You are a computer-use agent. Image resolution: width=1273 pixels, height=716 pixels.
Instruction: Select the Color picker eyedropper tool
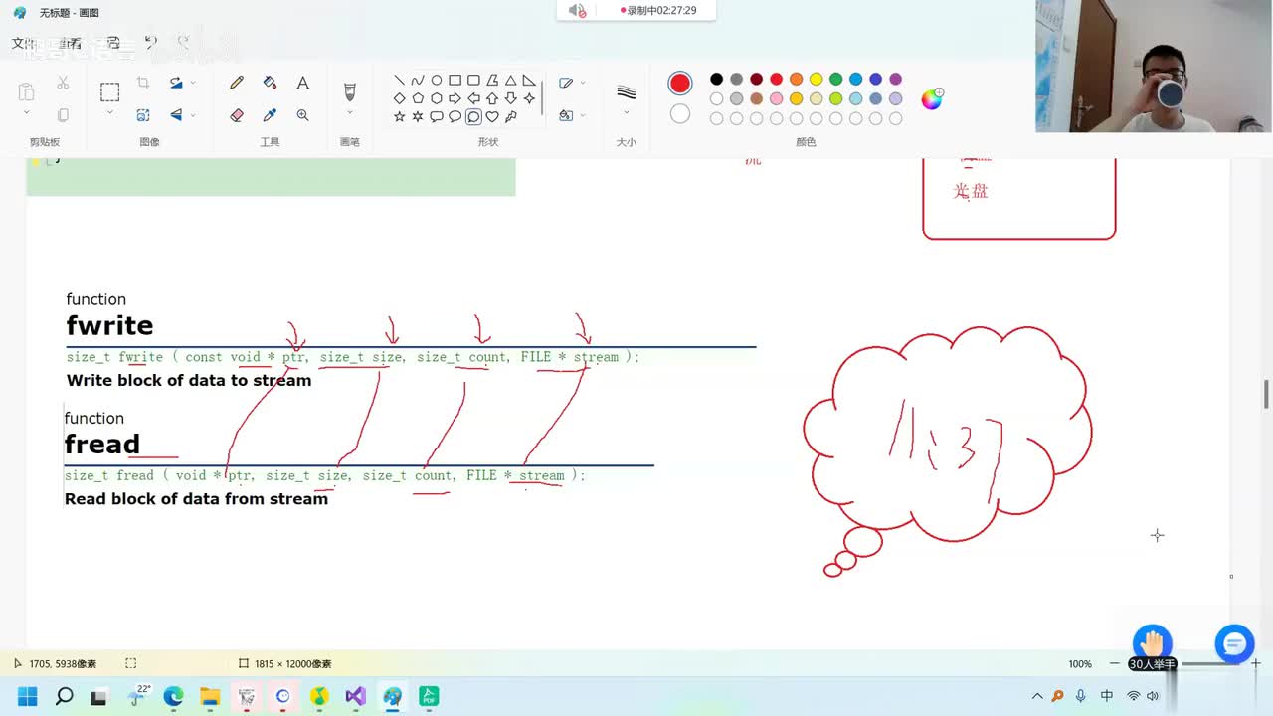pos(270,115)
